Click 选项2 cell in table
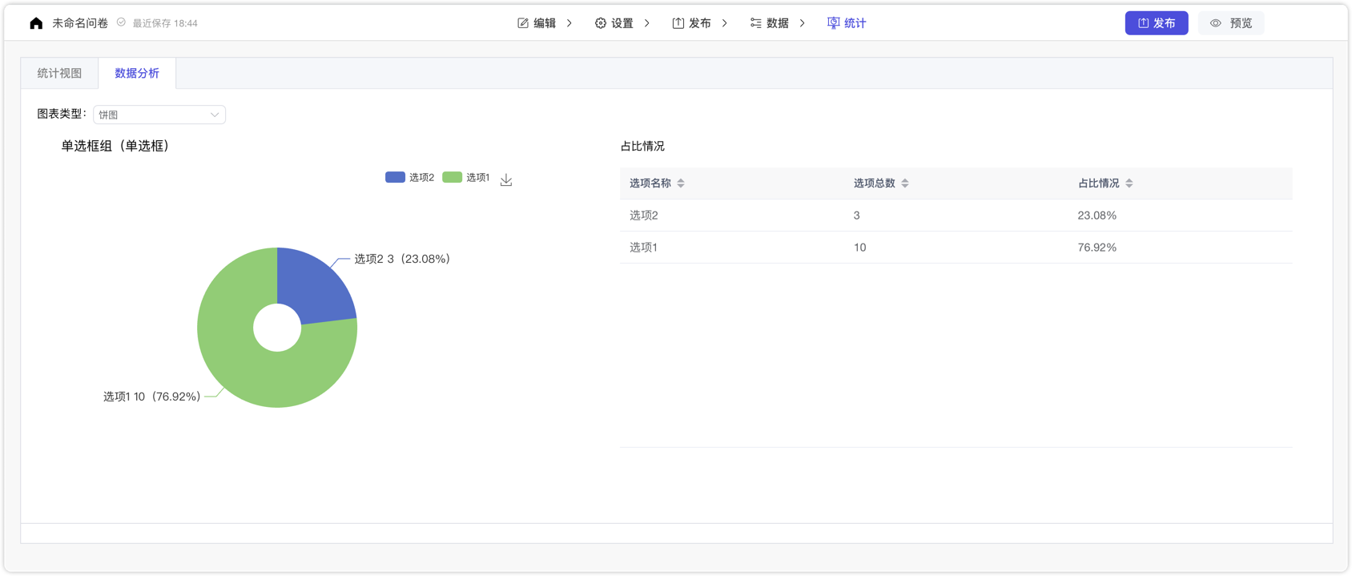 tap(644, 215)
